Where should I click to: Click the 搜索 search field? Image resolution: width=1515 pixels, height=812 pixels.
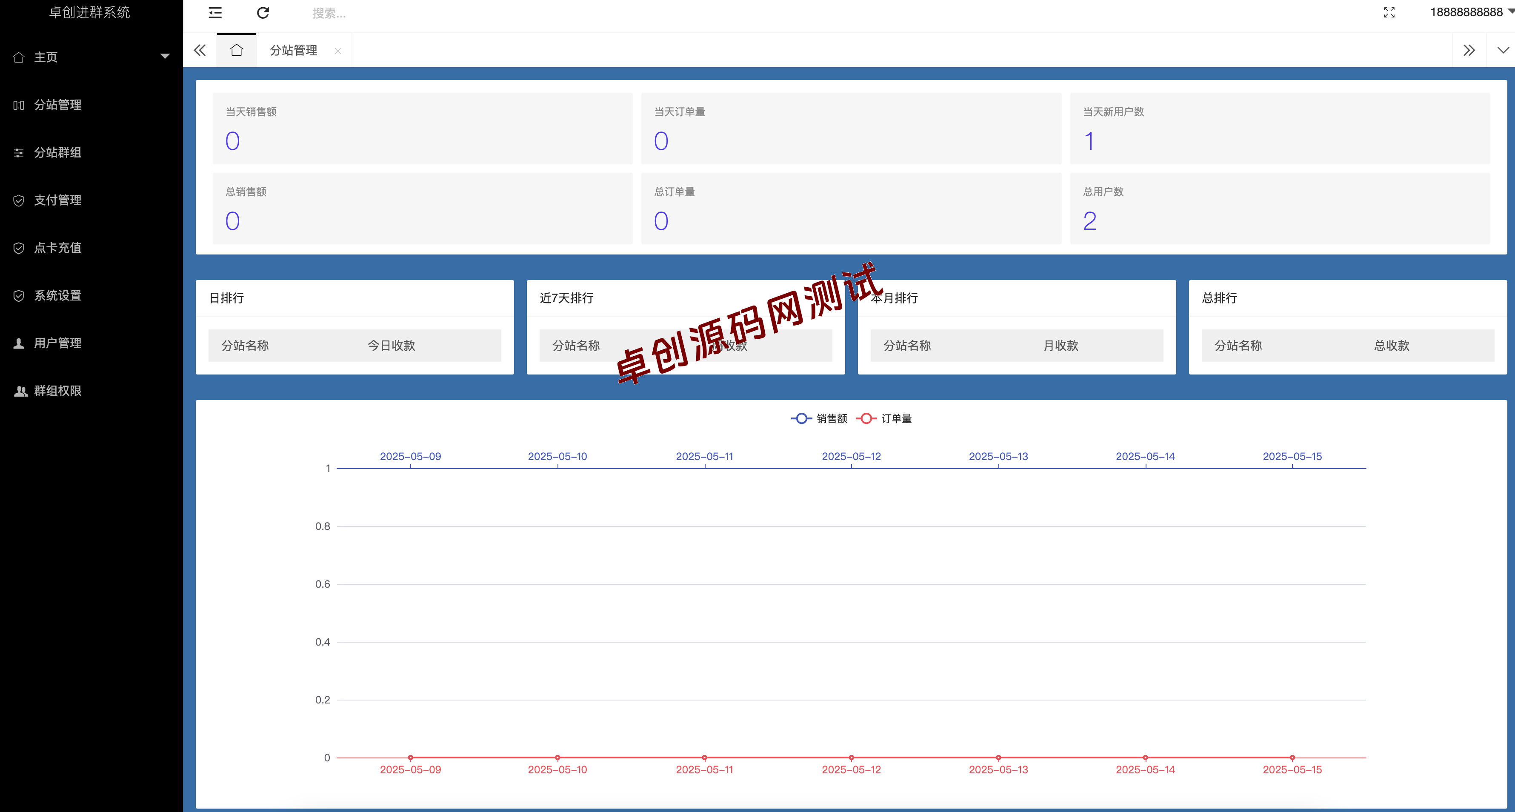tap(329, 13)
